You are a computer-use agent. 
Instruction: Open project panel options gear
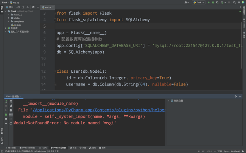pos(33,7)
